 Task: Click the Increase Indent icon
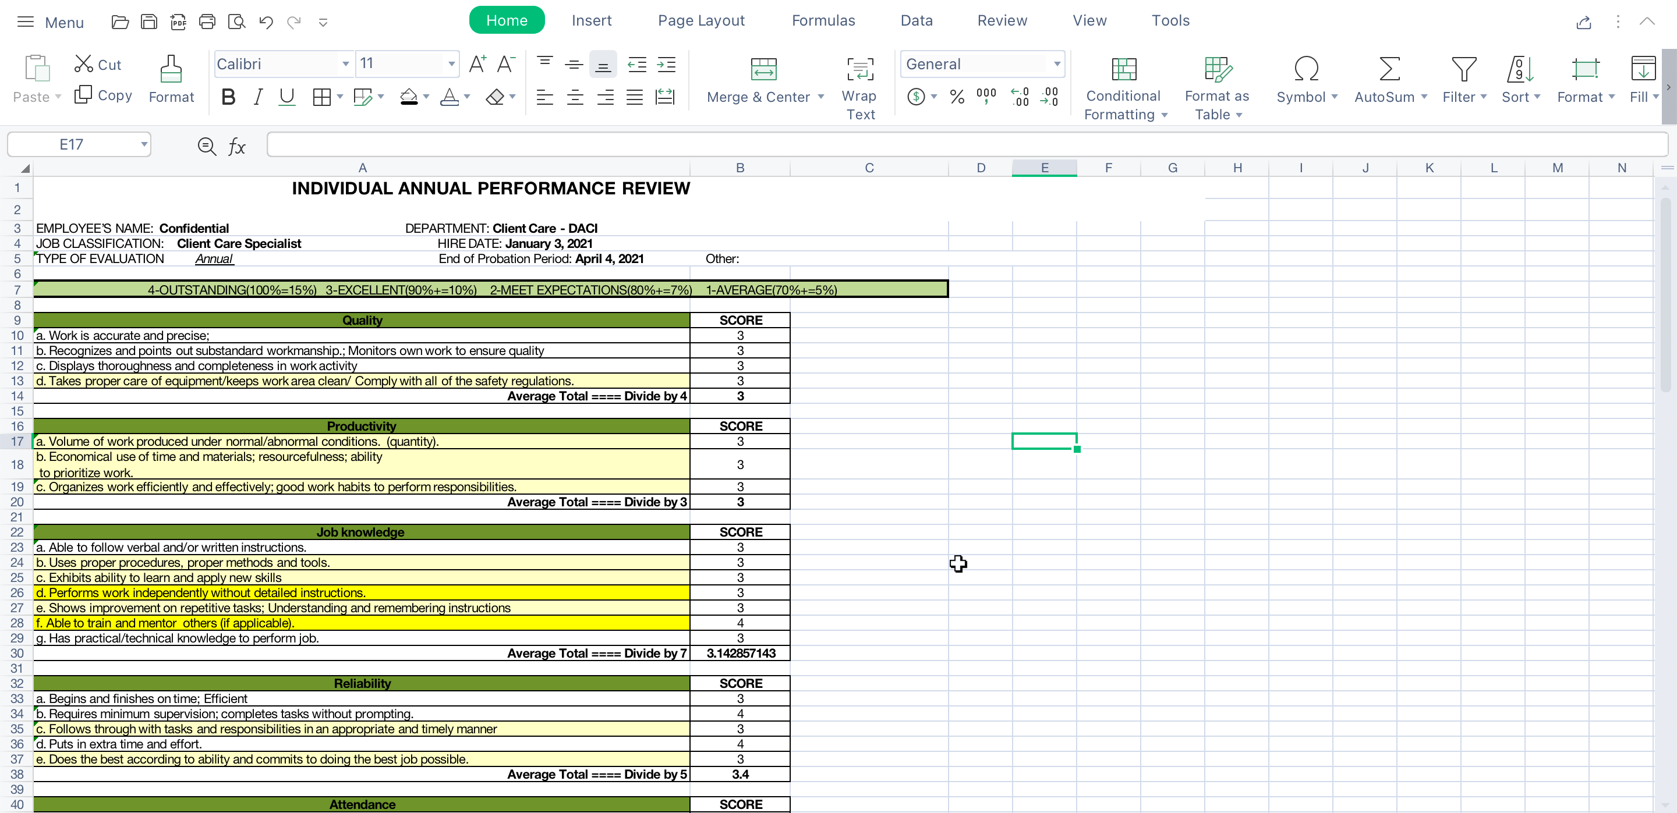pos(666,64)
